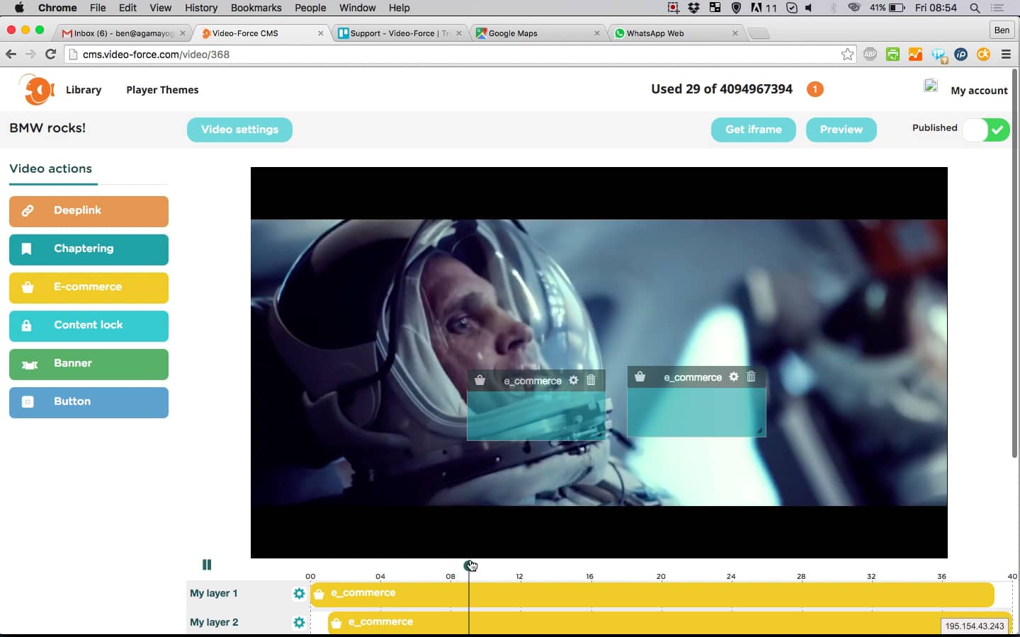Screen dimensions: 1020x637
Task: Click the 'My layer 2' label
Action: pos(214,622)
